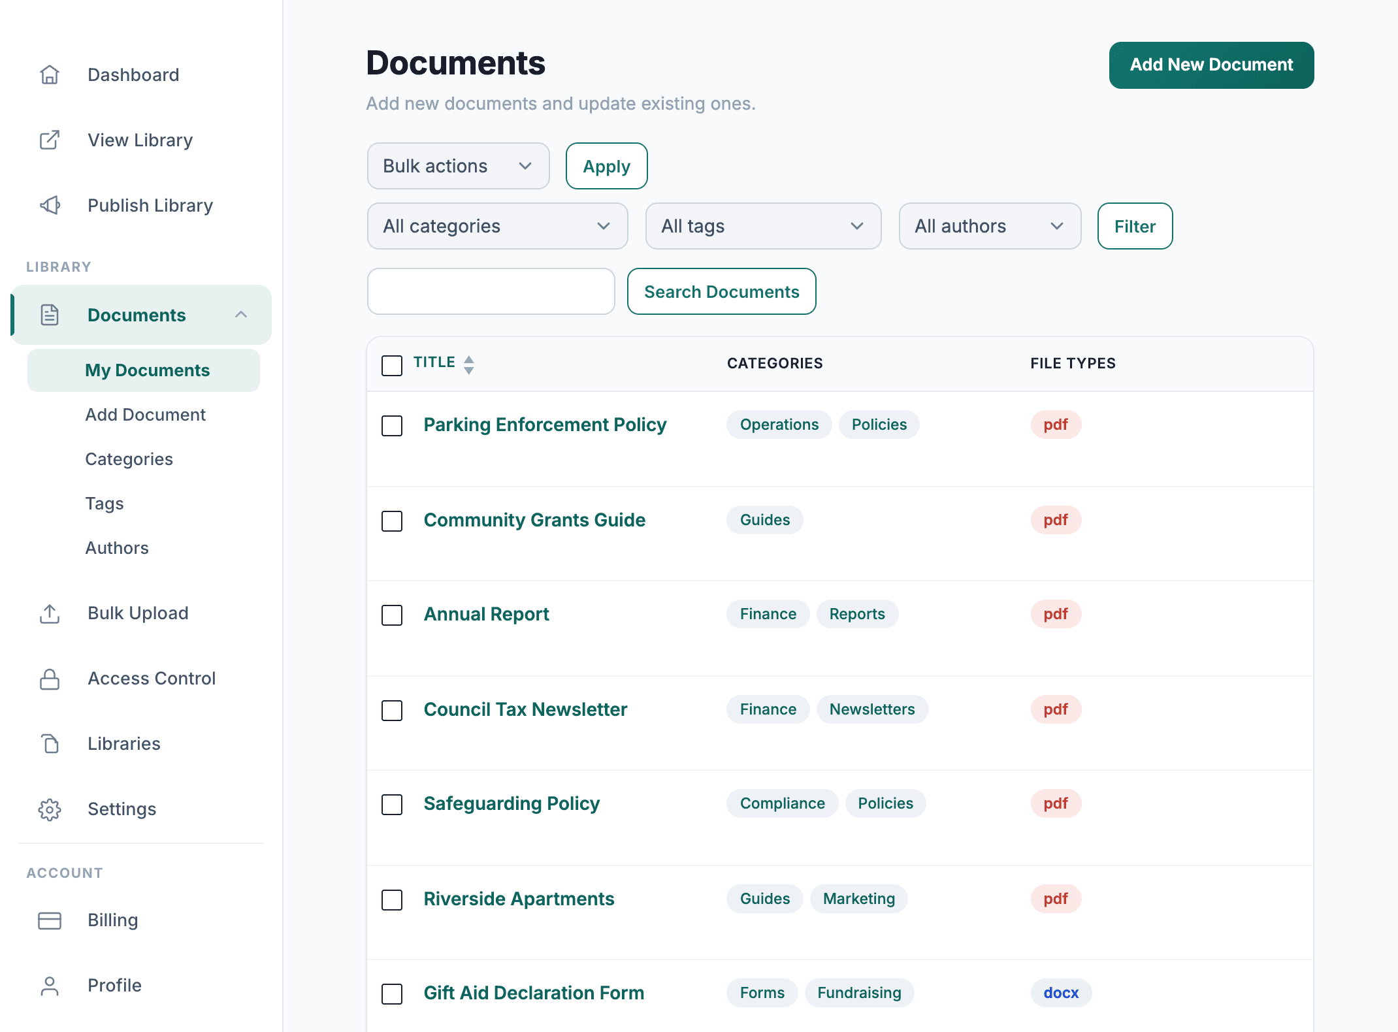Check the Community Grants Guide row checkbox

(x=392, y=521)
